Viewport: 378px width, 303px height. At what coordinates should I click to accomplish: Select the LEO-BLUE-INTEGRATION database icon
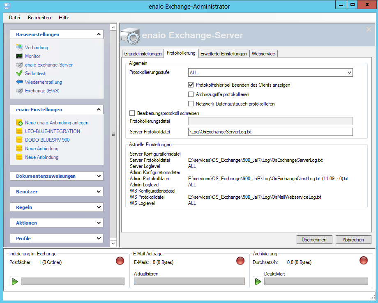(19, 131)
